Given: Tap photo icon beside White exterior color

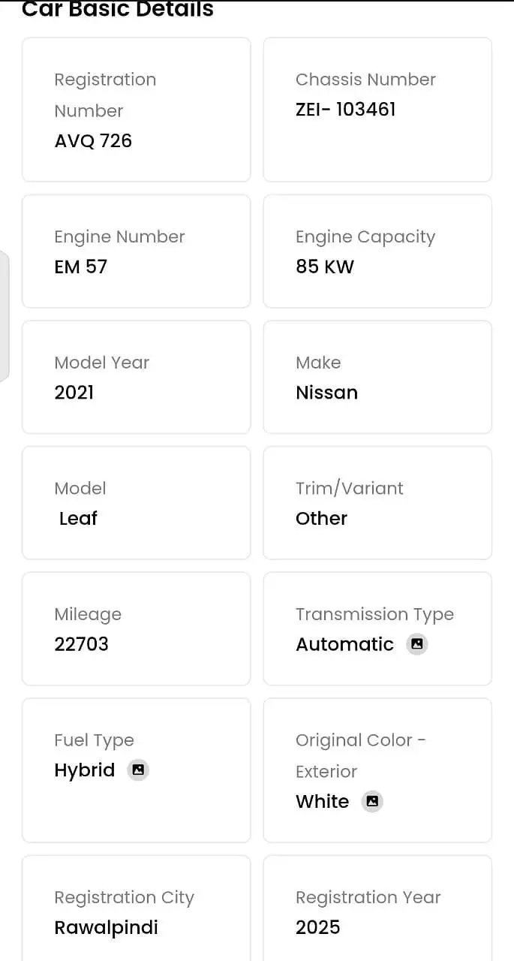Looking at the screenshot, I should (372, 802).
